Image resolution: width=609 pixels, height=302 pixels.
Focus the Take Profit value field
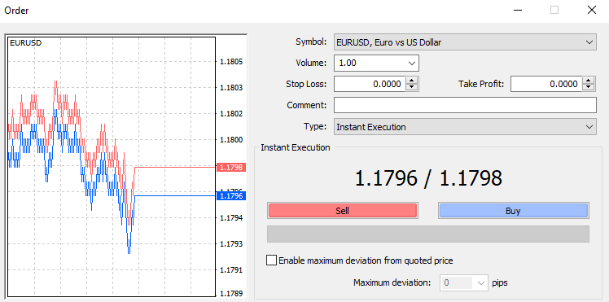[x=546, y=84]
